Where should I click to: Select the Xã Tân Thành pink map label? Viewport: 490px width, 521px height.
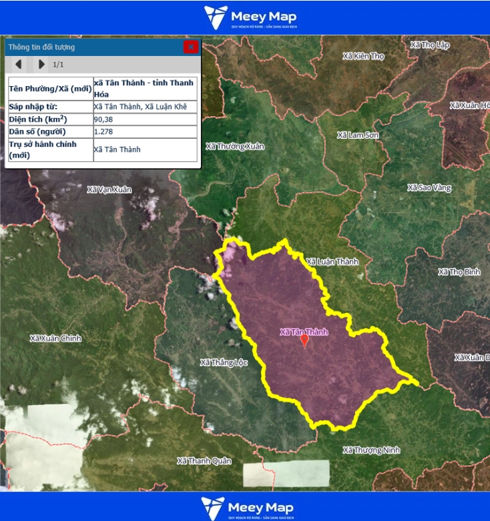click(x=304, y=331)
